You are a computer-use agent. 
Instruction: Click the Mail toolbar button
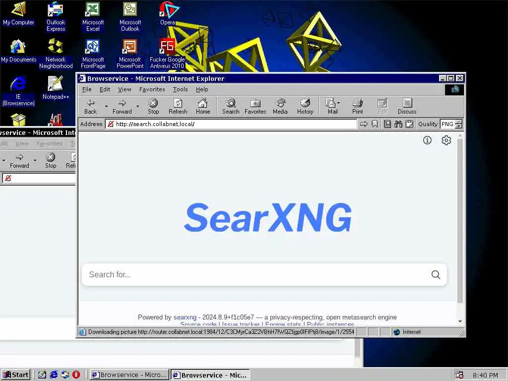coord(331,107)
